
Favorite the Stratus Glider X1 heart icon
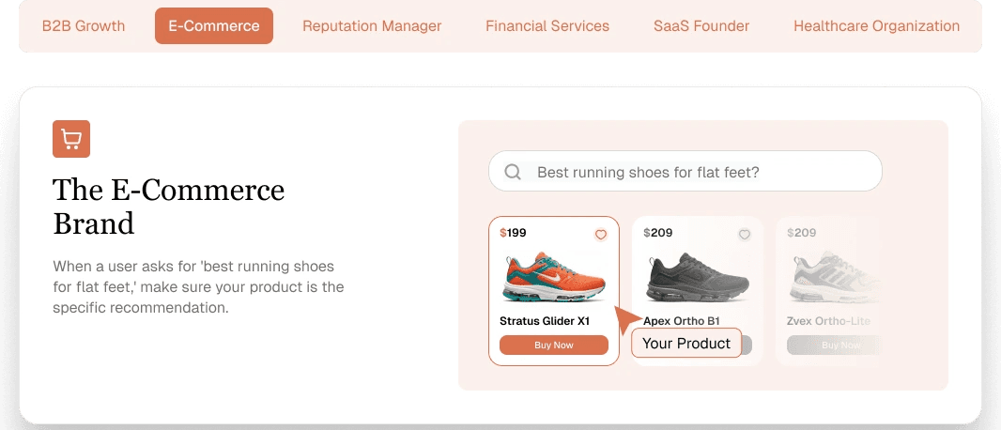(x=601, y=235)
